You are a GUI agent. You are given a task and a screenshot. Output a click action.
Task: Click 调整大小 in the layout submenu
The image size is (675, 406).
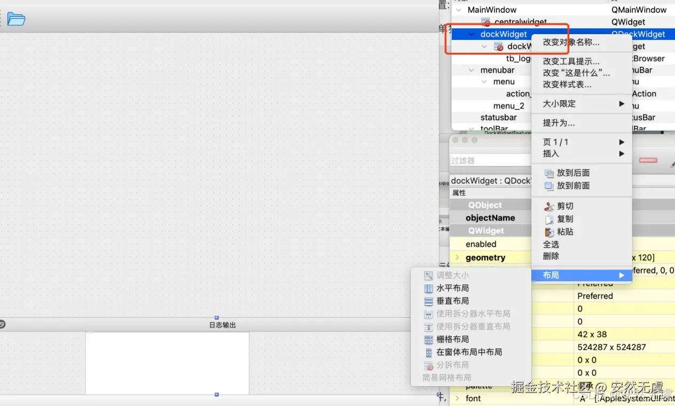(x=451, y=275)
